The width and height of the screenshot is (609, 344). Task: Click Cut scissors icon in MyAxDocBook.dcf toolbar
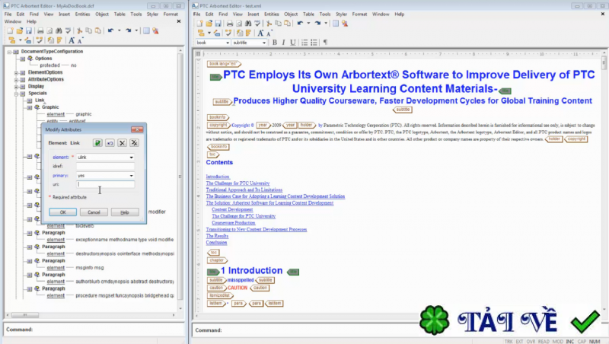(x=79, y=30)
